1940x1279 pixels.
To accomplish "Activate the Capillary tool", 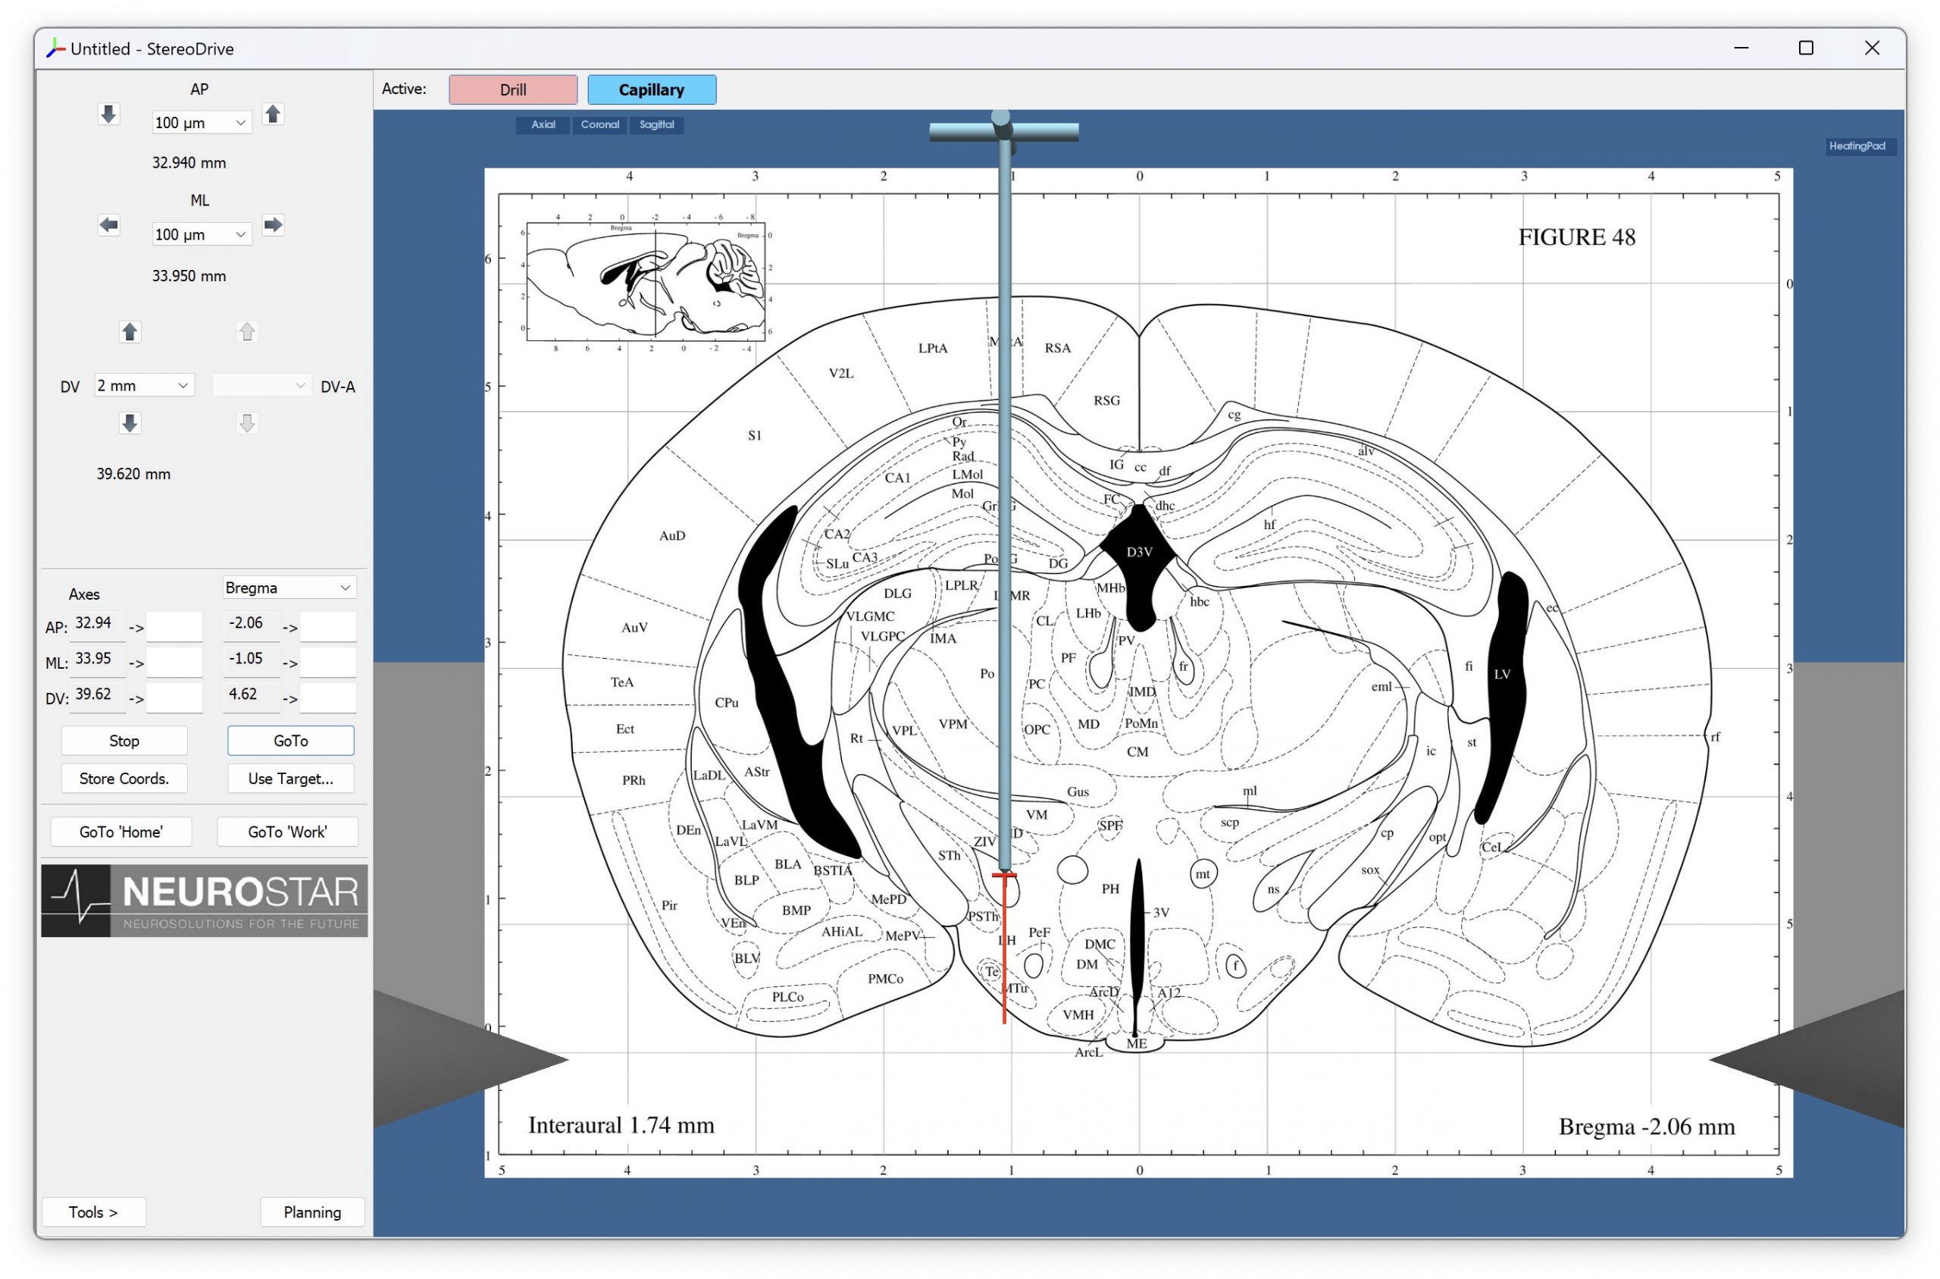I will (x=651, y=89).
